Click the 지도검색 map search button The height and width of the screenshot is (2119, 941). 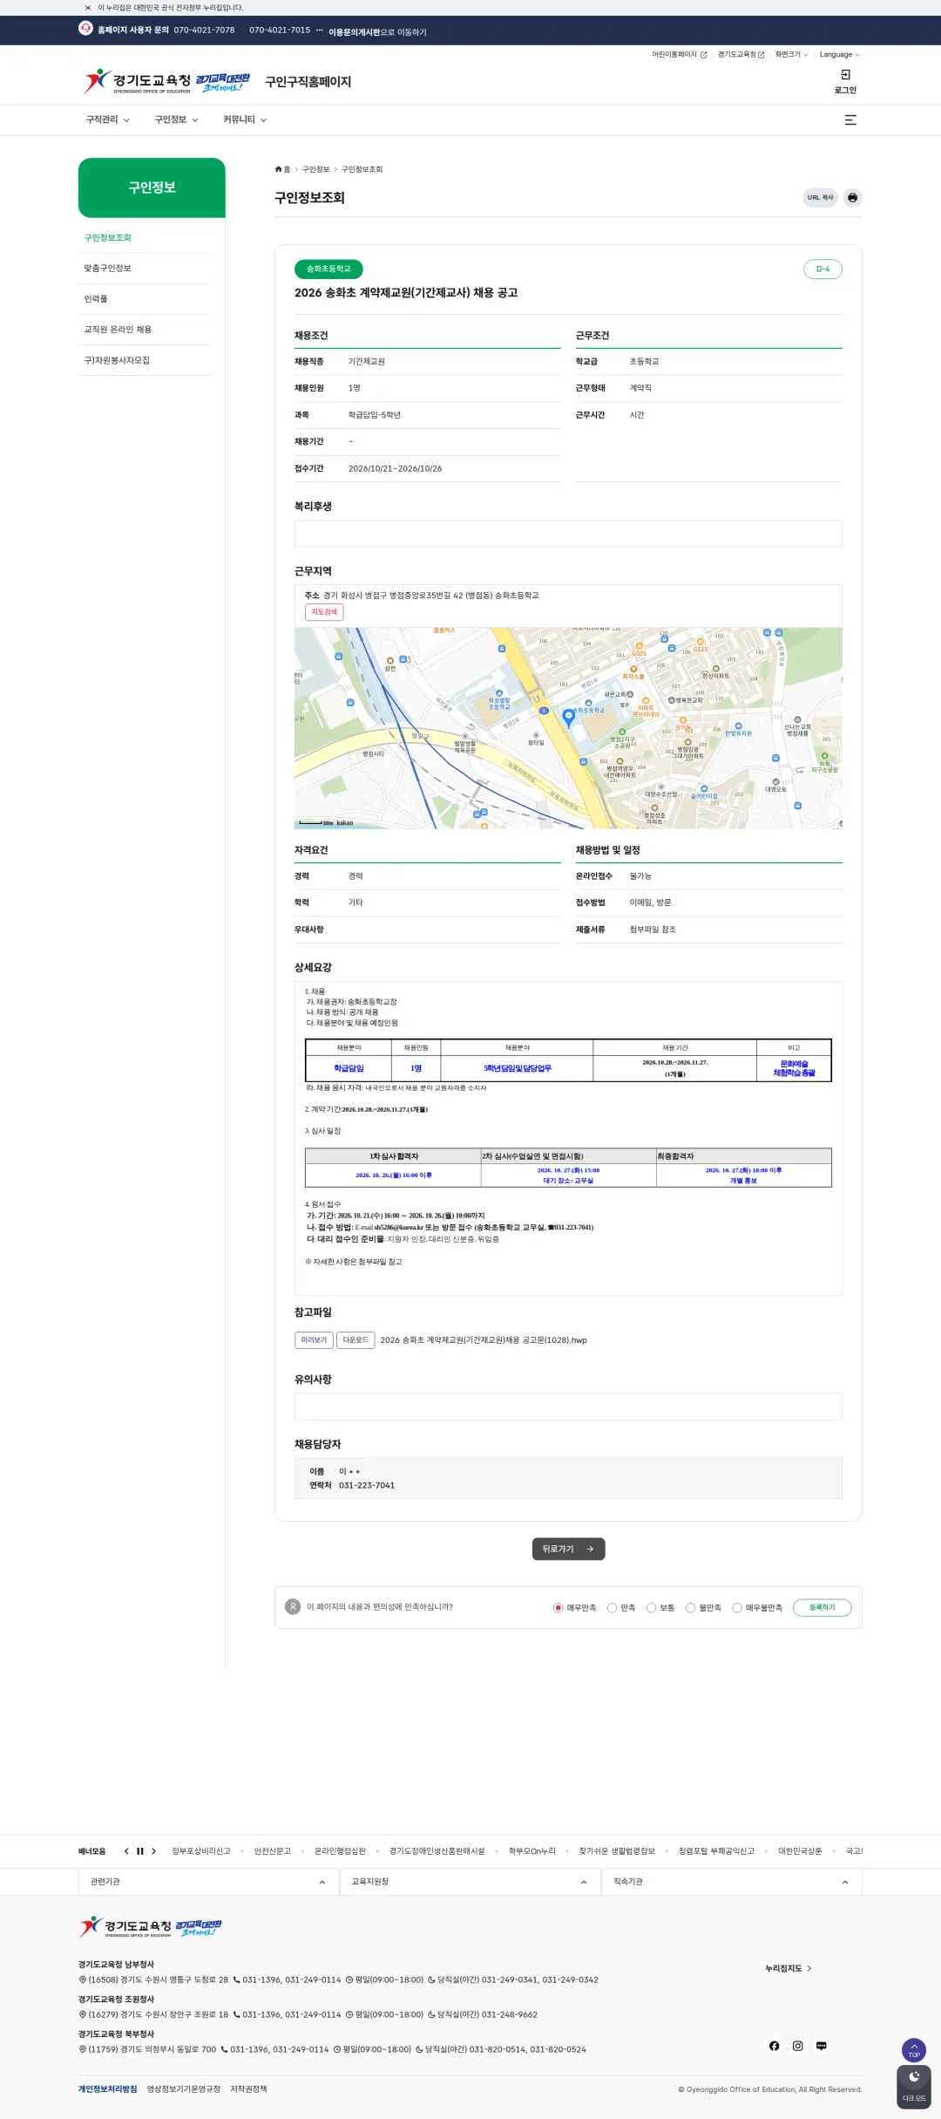(324, 612)
